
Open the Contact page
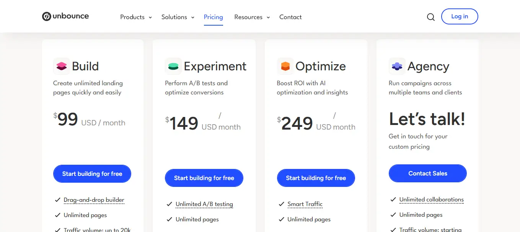[290, 17]
